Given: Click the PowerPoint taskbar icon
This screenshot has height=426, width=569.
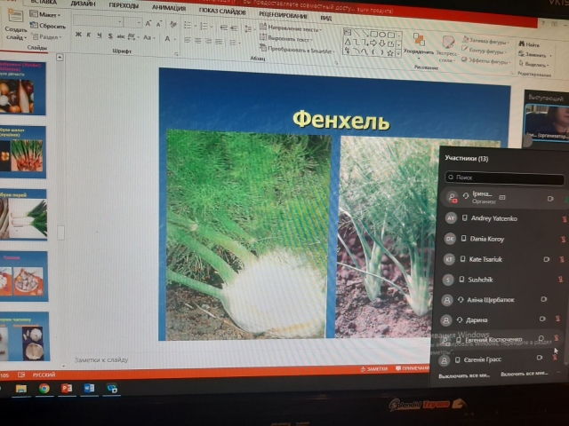Looking at the screenshot, I should (66, 388).
